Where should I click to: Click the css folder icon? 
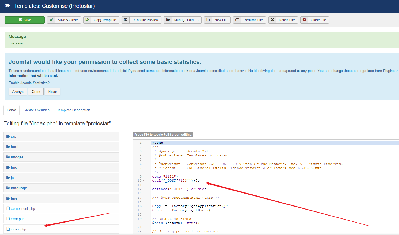[x=8, y=136]
